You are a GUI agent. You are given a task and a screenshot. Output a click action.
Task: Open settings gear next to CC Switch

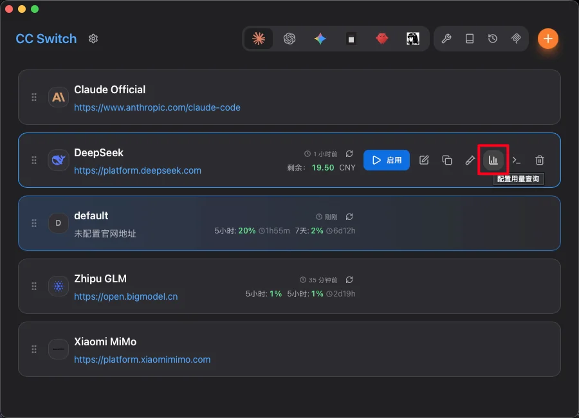click(93, 39)
